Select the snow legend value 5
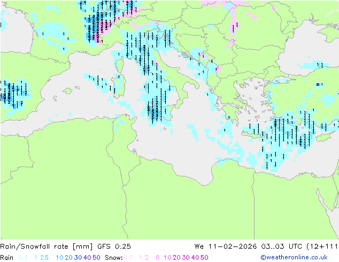The height and width of the screenshot is (262, 339). pyautogui.click(x=158, y=258)
